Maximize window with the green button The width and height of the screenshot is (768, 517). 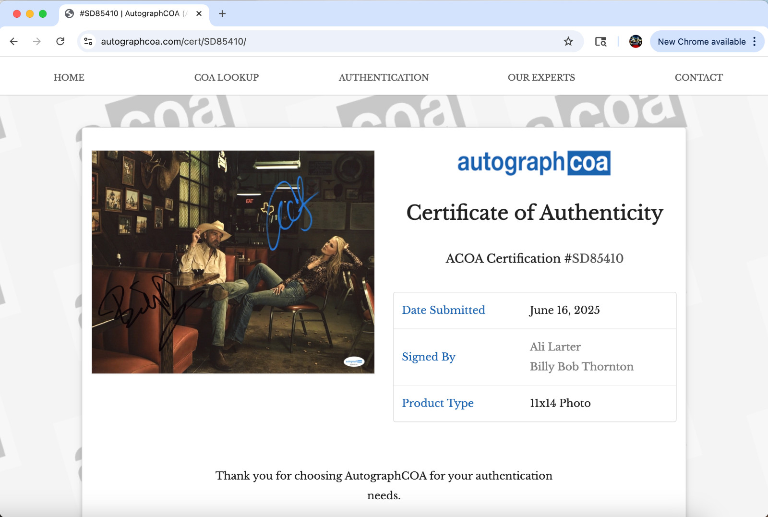[x=43, y=13]
